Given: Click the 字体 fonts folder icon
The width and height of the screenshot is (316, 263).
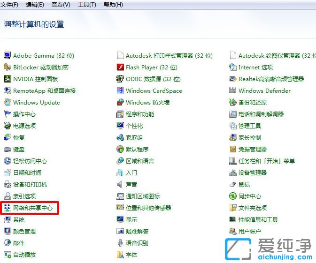Looking at the screenshot, I should (120, 255).
